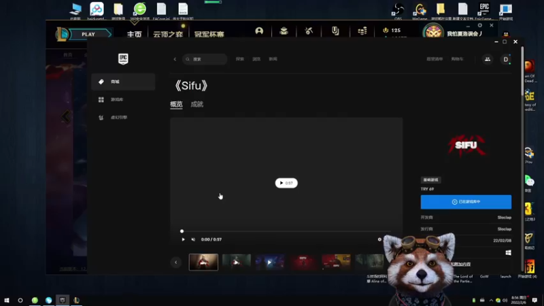The image size is (544, 306).
Task: Select the first highlighted trailer thumbnail
Action: click(x=203, y=262)
